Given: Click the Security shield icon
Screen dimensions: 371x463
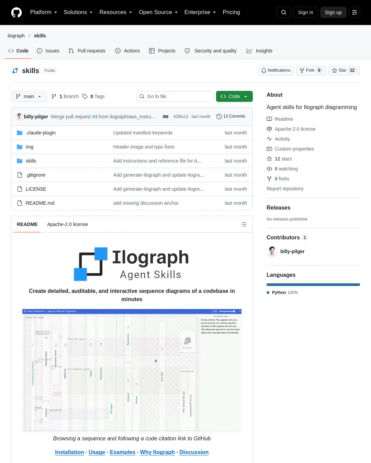Looking at the screenshot, I should (x=187, y=51).
